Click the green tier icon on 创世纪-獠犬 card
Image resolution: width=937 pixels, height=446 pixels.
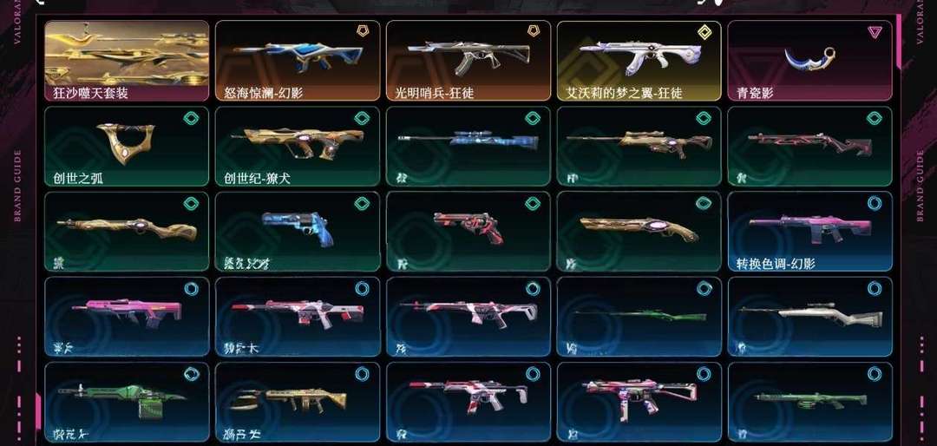coord(362,118)
